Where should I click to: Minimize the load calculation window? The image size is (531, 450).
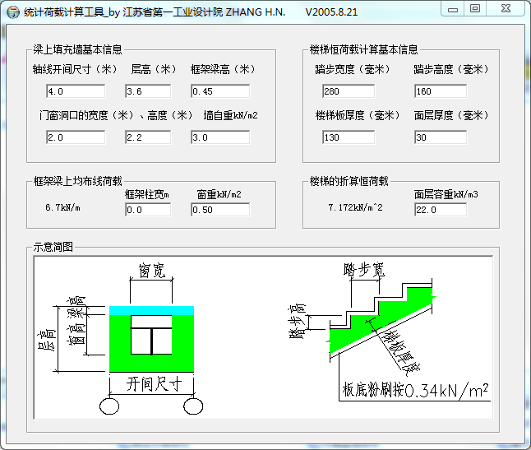point(452,10)
